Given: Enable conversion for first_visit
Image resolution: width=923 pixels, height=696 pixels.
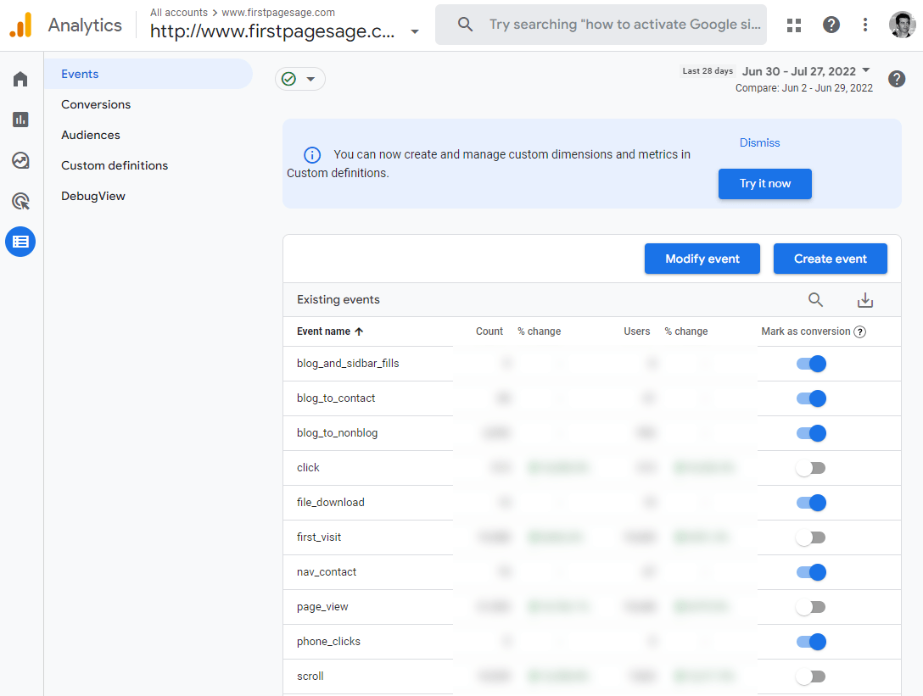Looking at the screenshot, I should click(810, 537).
